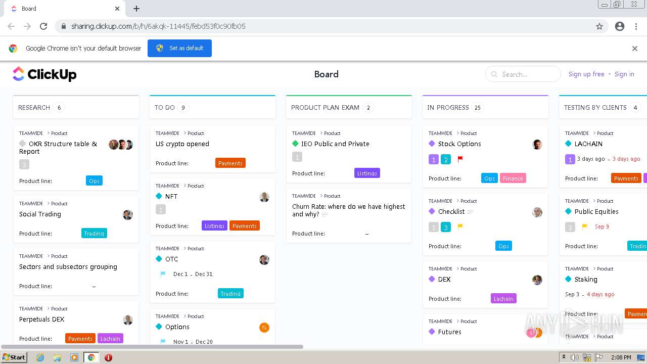The image size is (647, 364).
Task: Click Set as default button
Action: (179, 48)
